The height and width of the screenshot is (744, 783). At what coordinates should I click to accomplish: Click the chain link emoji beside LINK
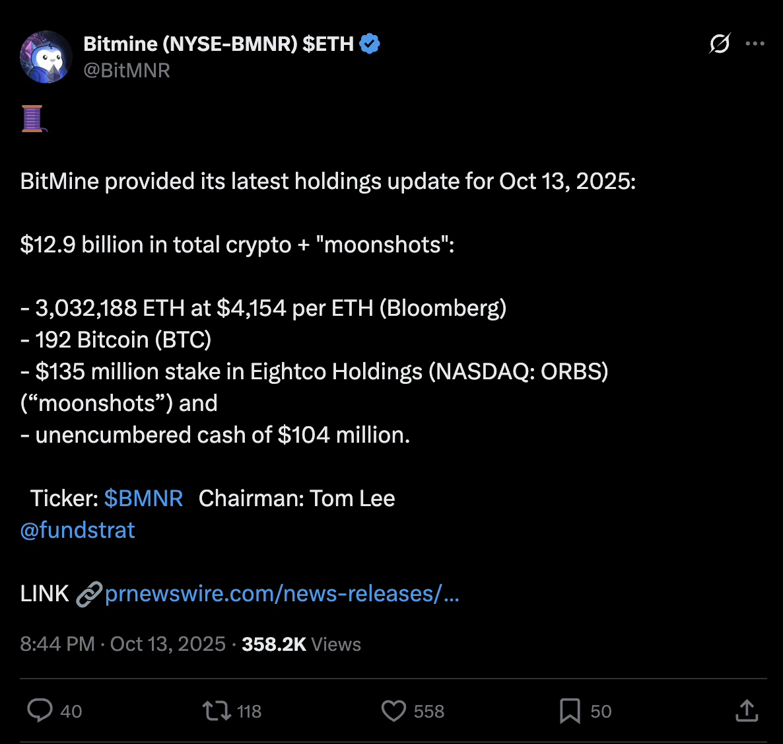[88, 594]
